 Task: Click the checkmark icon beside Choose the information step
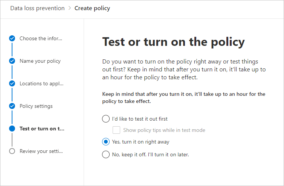(x=12, y=38)
